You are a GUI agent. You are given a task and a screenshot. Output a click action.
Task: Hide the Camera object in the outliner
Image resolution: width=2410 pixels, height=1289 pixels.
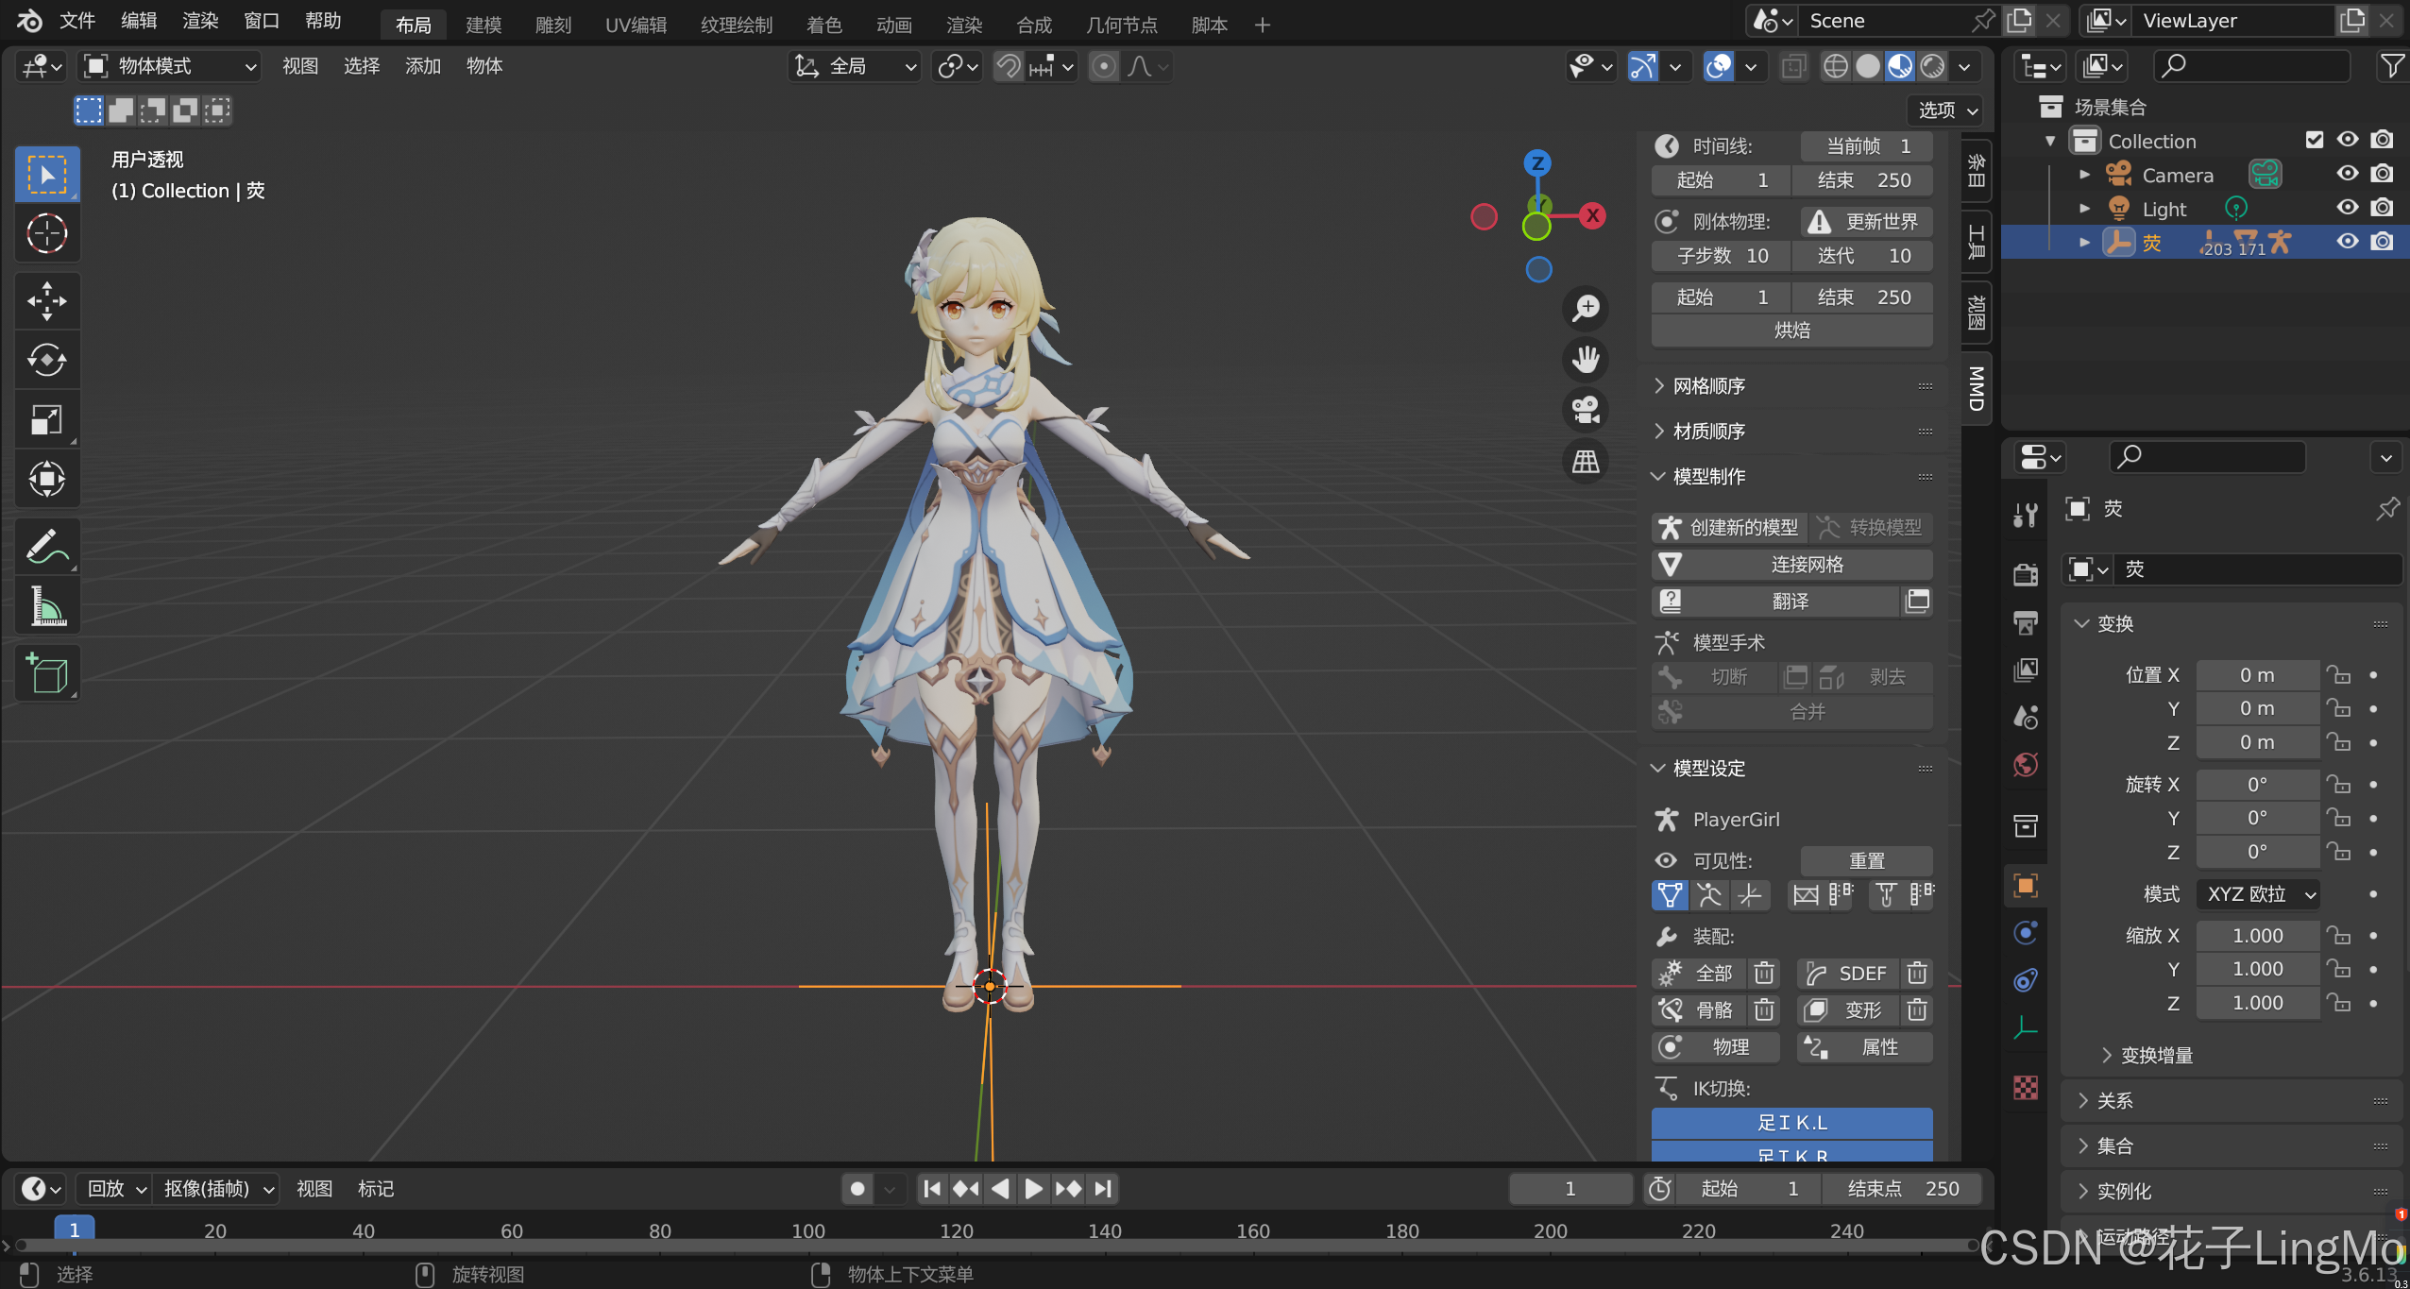click(2348, 175)
